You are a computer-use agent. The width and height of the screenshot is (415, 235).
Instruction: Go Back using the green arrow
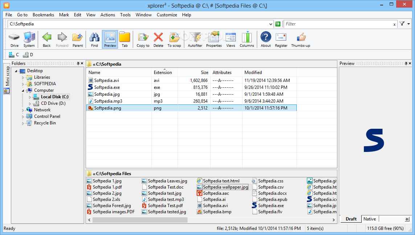click(46, 40)
